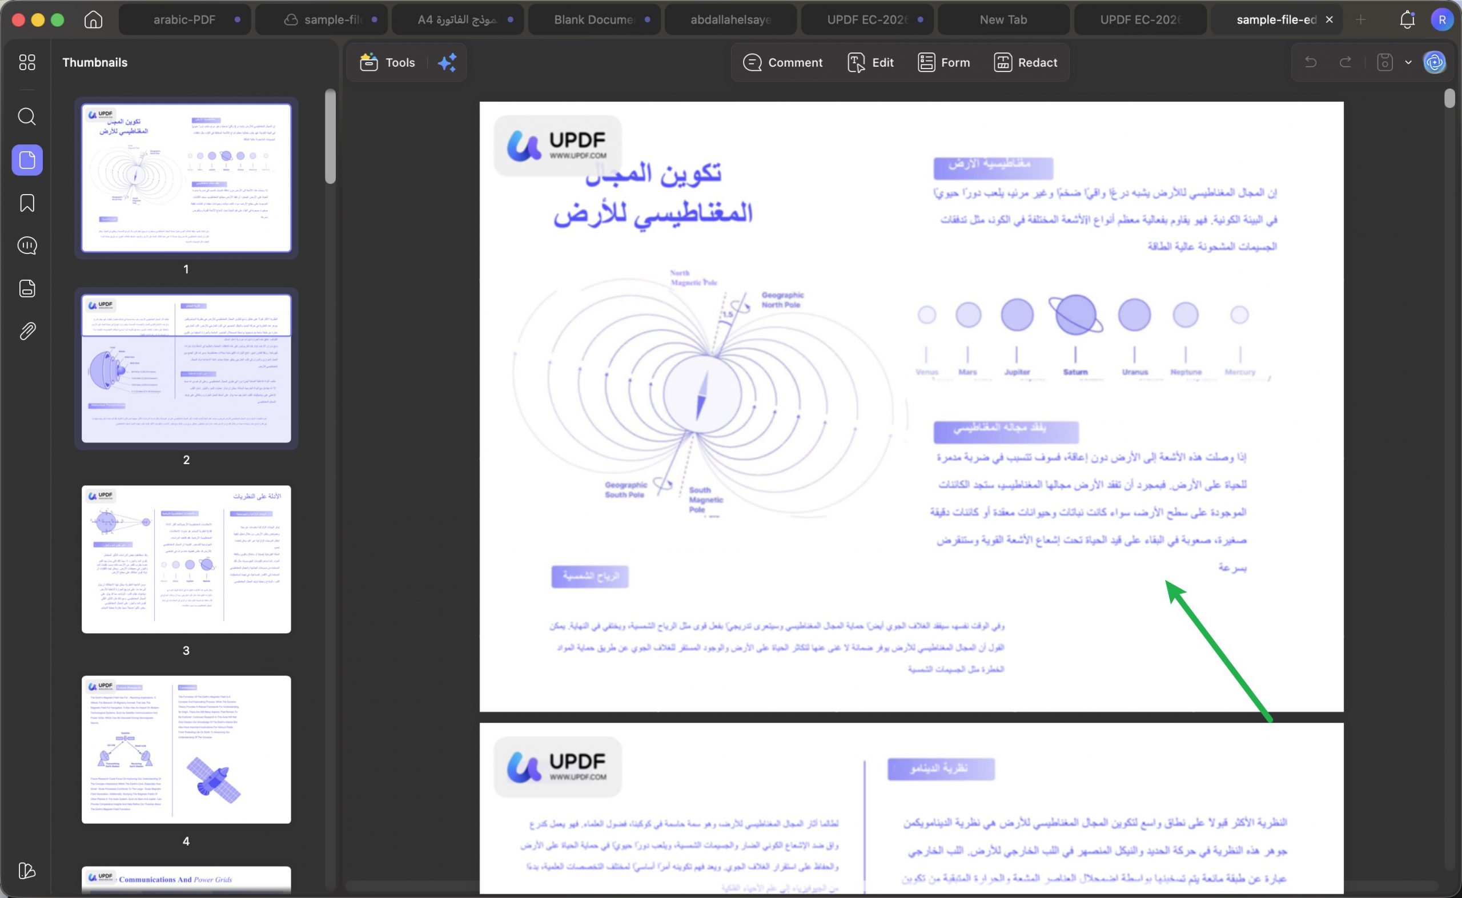Switch to Redact mode
1462x898 pixels.
(1026, 62)
